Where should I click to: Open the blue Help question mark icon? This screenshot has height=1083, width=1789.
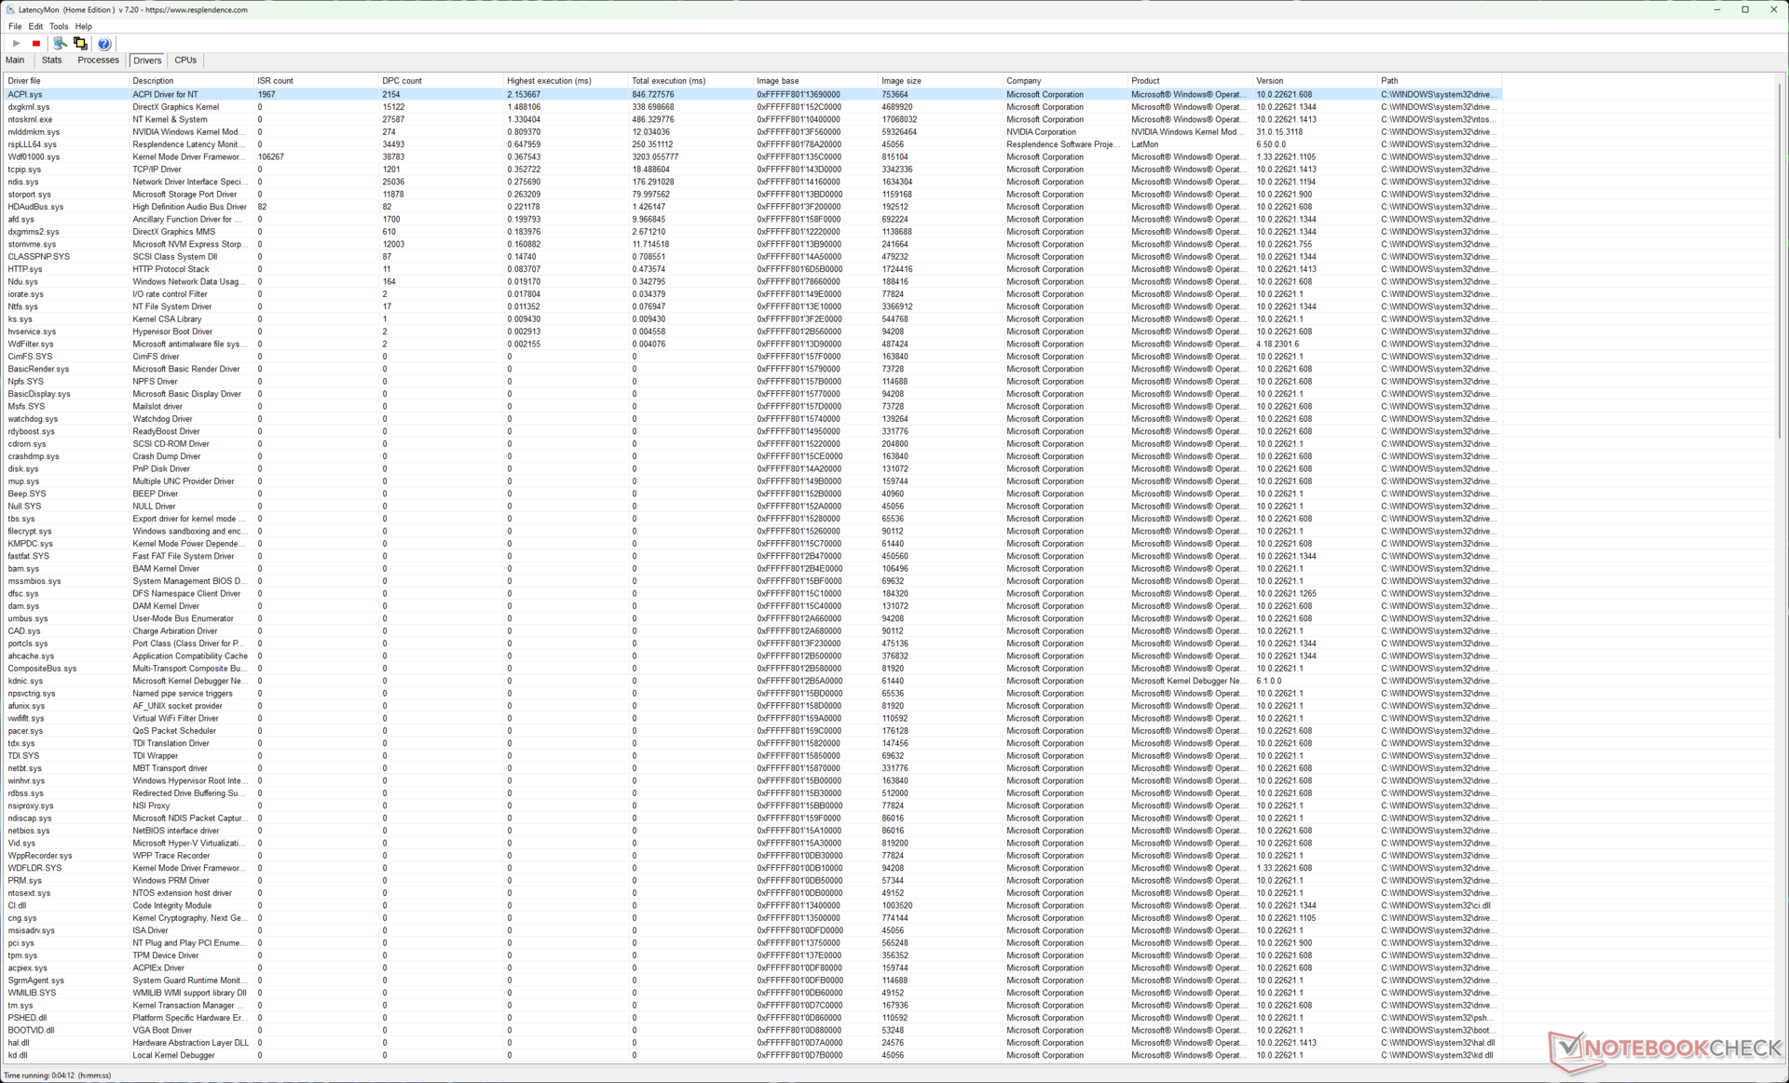104,44
